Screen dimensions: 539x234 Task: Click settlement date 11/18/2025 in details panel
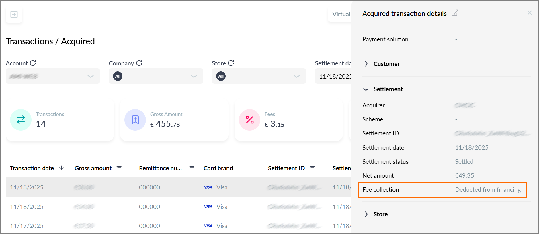472,148
